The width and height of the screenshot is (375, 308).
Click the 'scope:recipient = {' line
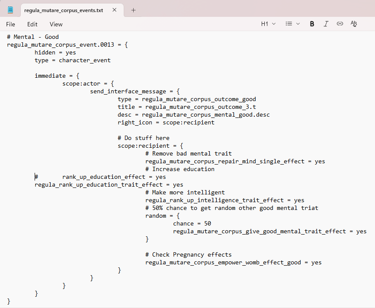pos(151,146)
